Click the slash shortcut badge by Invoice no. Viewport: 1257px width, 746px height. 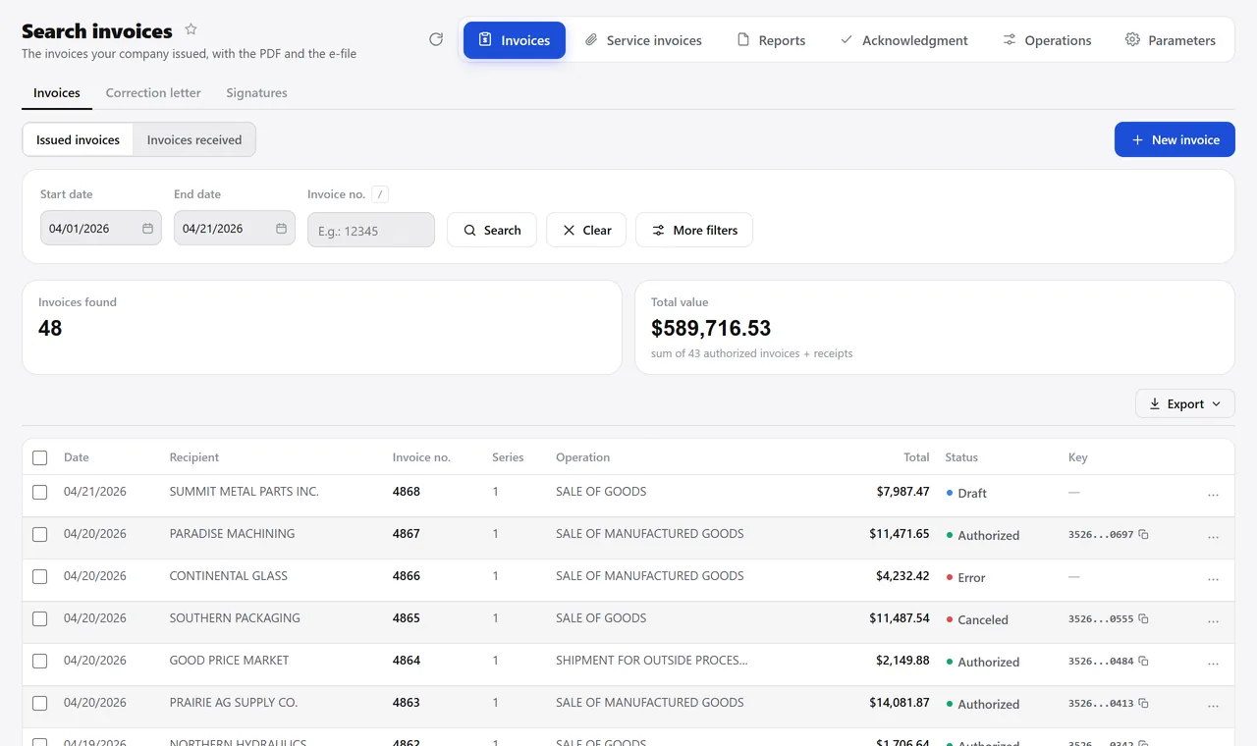click(x=380, y=194)
